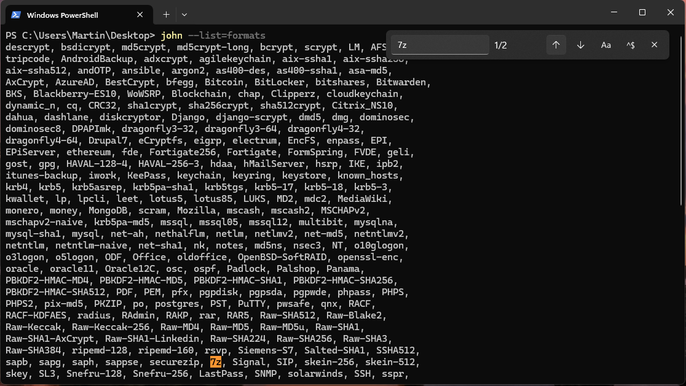
Task: Click the 1/2 match counter
Action: pos(500,45)
